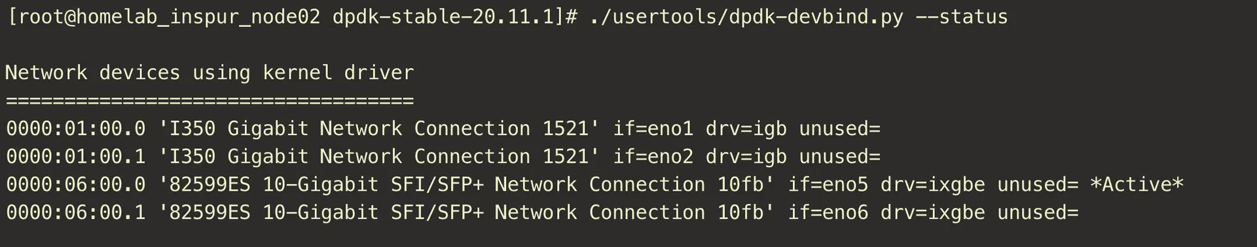Click drv=ixgbe on the eno6 line
The width and height of the screenshot is (1257, 247).
(933, 213)
